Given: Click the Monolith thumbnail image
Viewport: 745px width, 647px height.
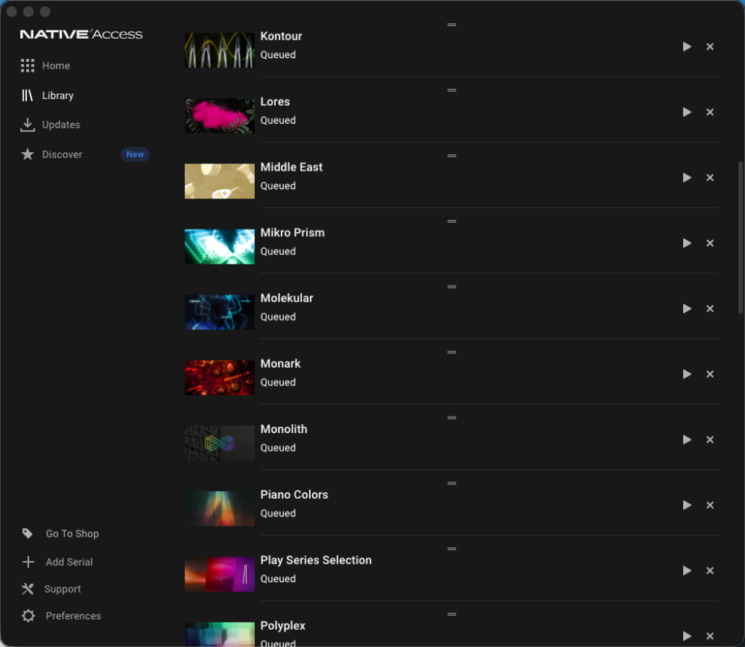Looking at the screenshot, I should point(220,443).
